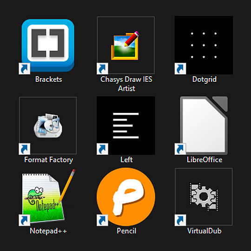Click the "Format Factory" label text
Screen dimensions: 251x251
pyautogui.click(x=48, y=160)
